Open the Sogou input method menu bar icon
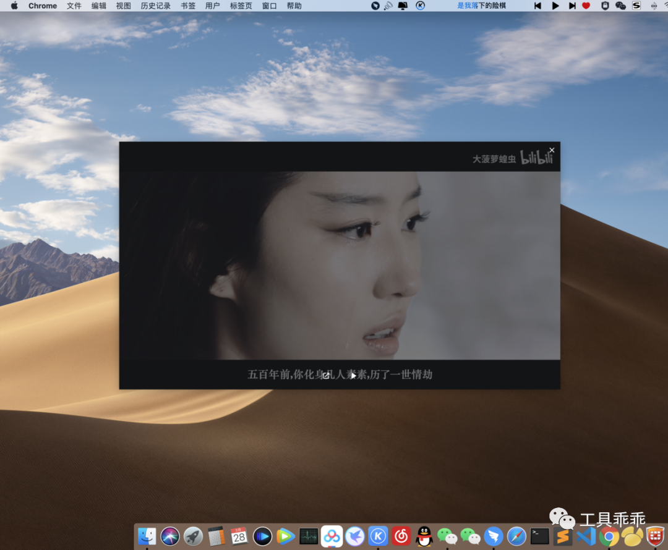 click(x=636, y=6)
